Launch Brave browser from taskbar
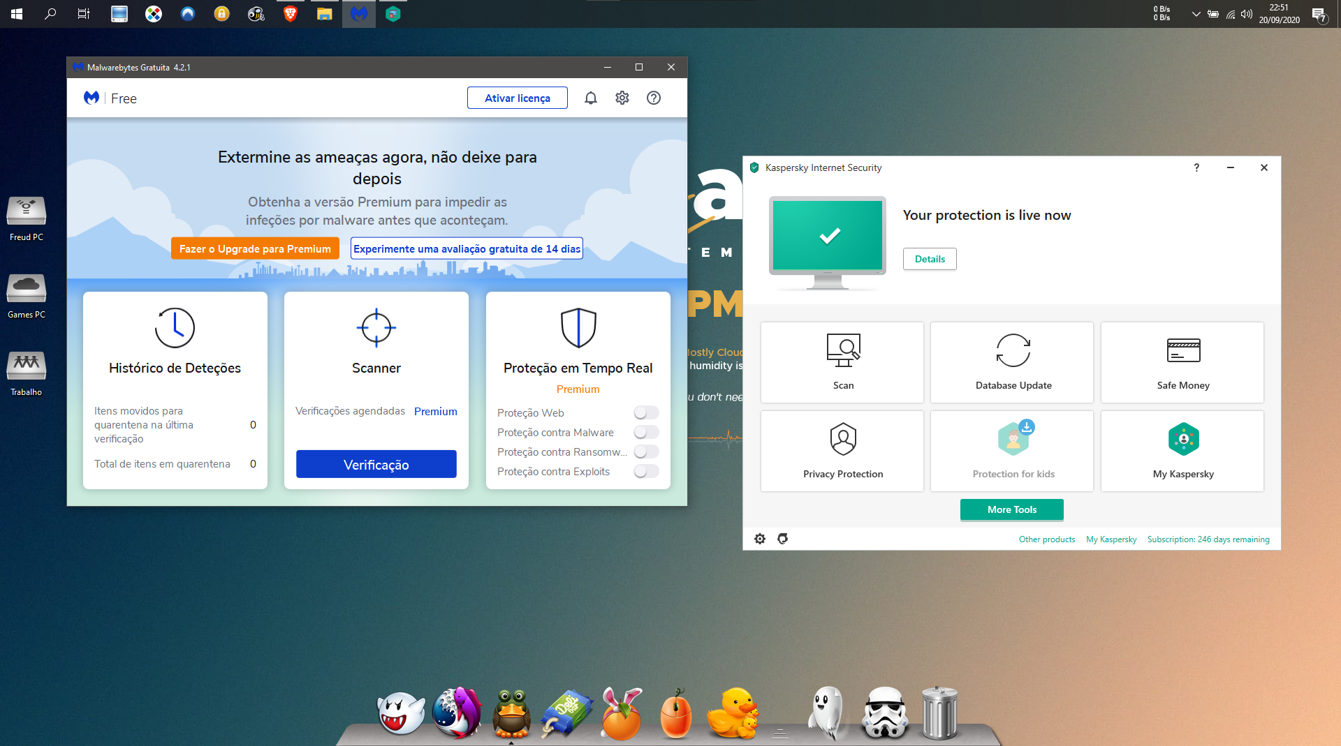The image size is (1341, 746). pos(291,14)
